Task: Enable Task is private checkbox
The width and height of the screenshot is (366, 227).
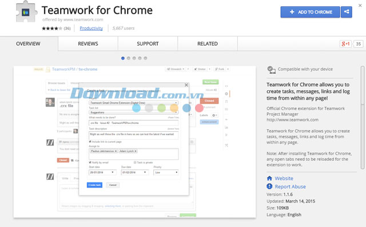Action: click(x=135, y=163)
